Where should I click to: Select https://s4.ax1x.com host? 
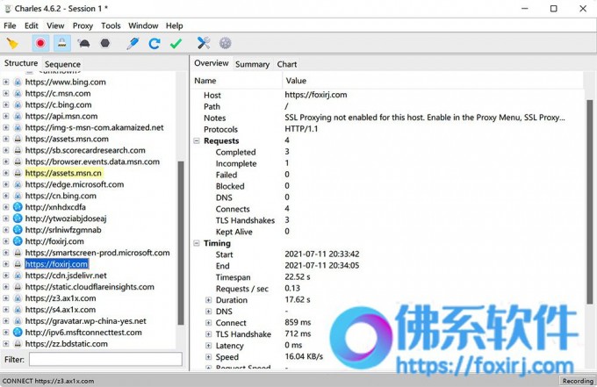(x=61, y=310)
